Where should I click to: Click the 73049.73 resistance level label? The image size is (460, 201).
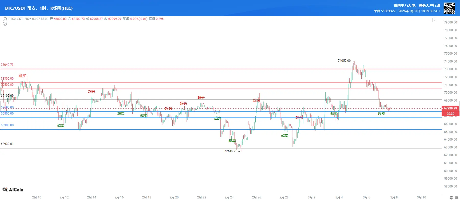pos(7,65)
